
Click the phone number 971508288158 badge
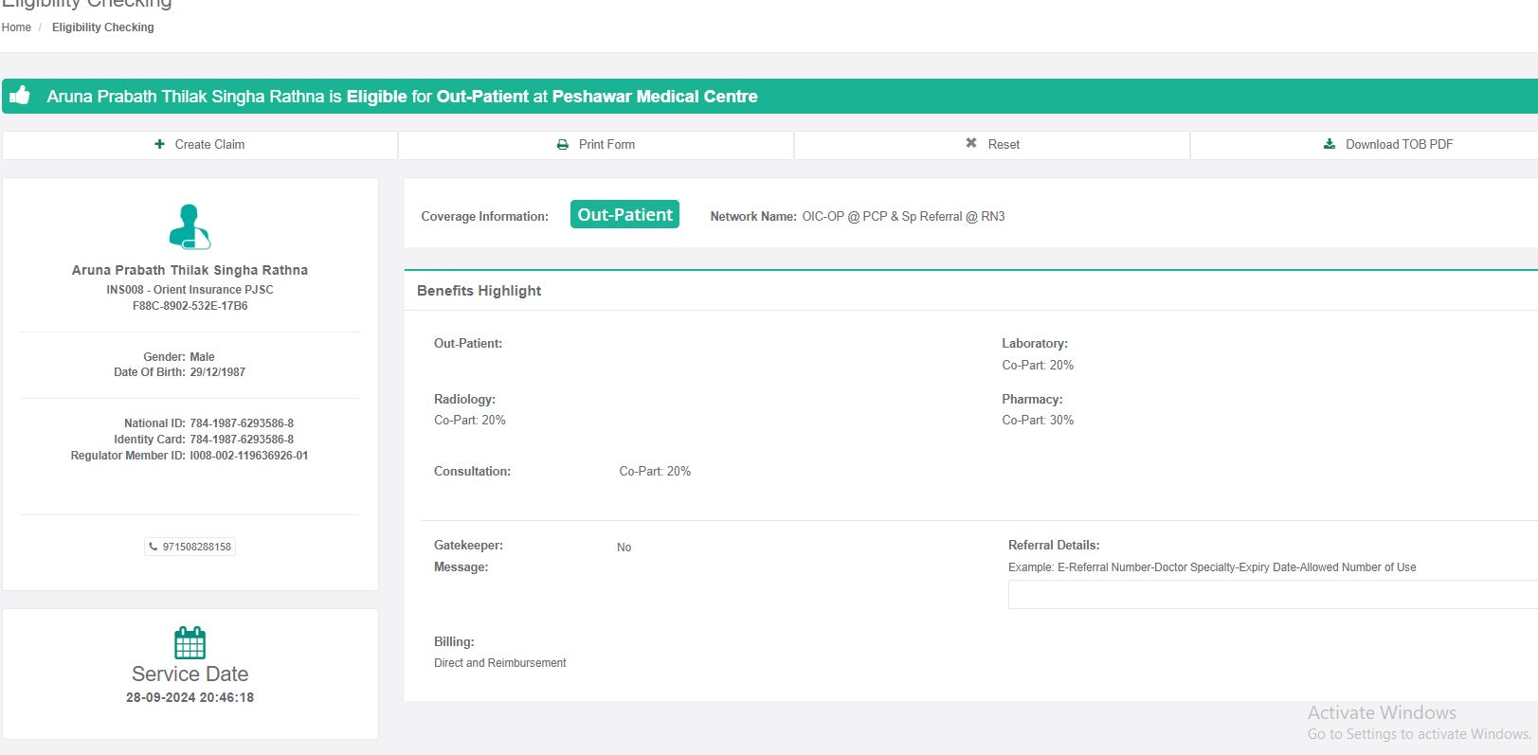(196, 547)
